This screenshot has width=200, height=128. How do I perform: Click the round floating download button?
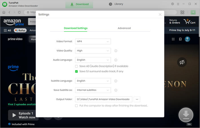(x=186, y=115)
